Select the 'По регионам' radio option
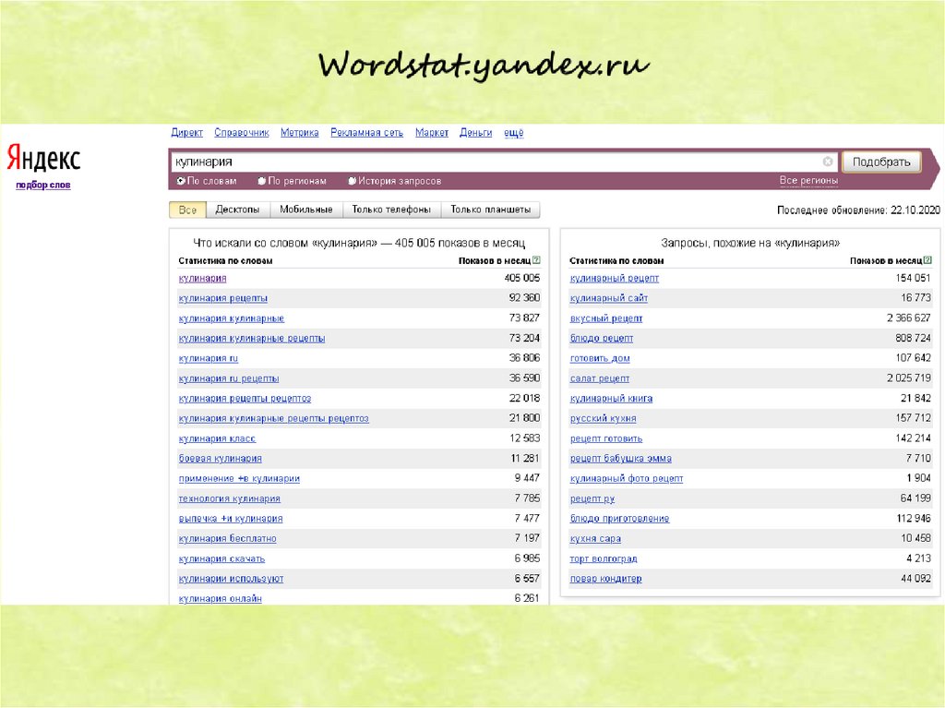This screenshot has height=708, width=945. tap(262, 182)
